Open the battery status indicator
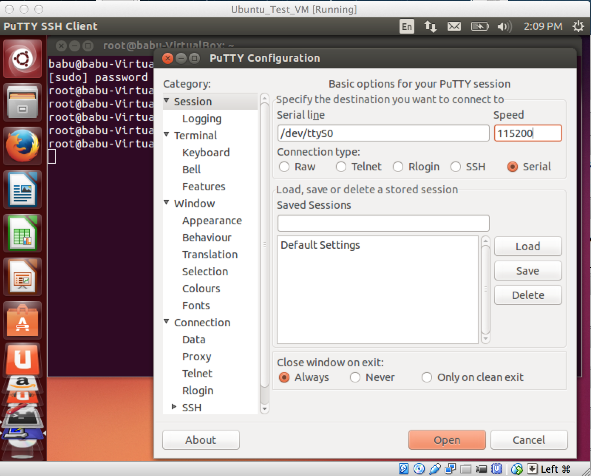 point(480,27)
